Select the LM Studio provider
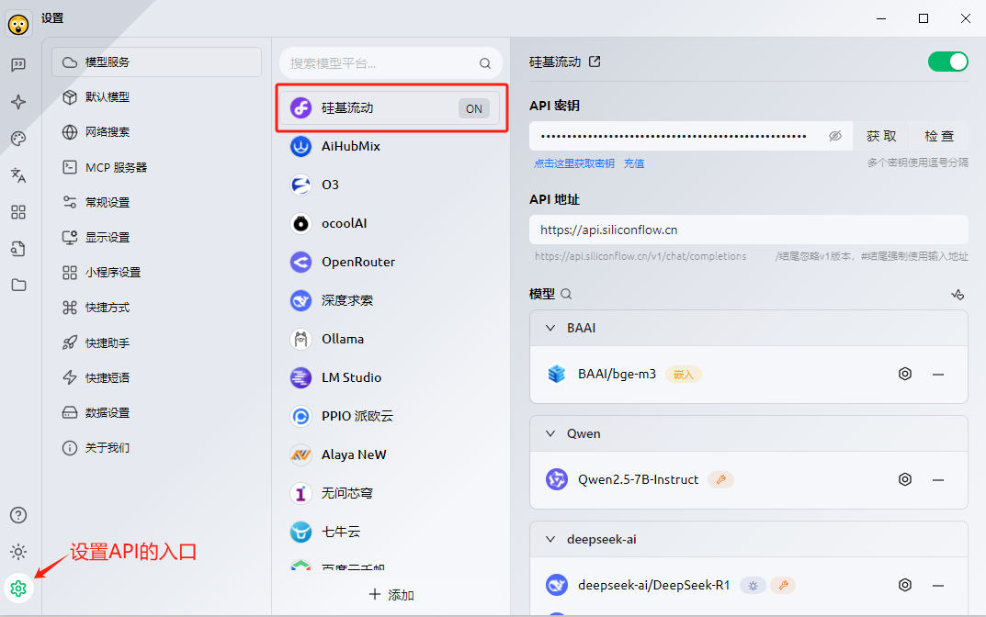The height and width of the screenshot is (617, 986). click(390, 377)
